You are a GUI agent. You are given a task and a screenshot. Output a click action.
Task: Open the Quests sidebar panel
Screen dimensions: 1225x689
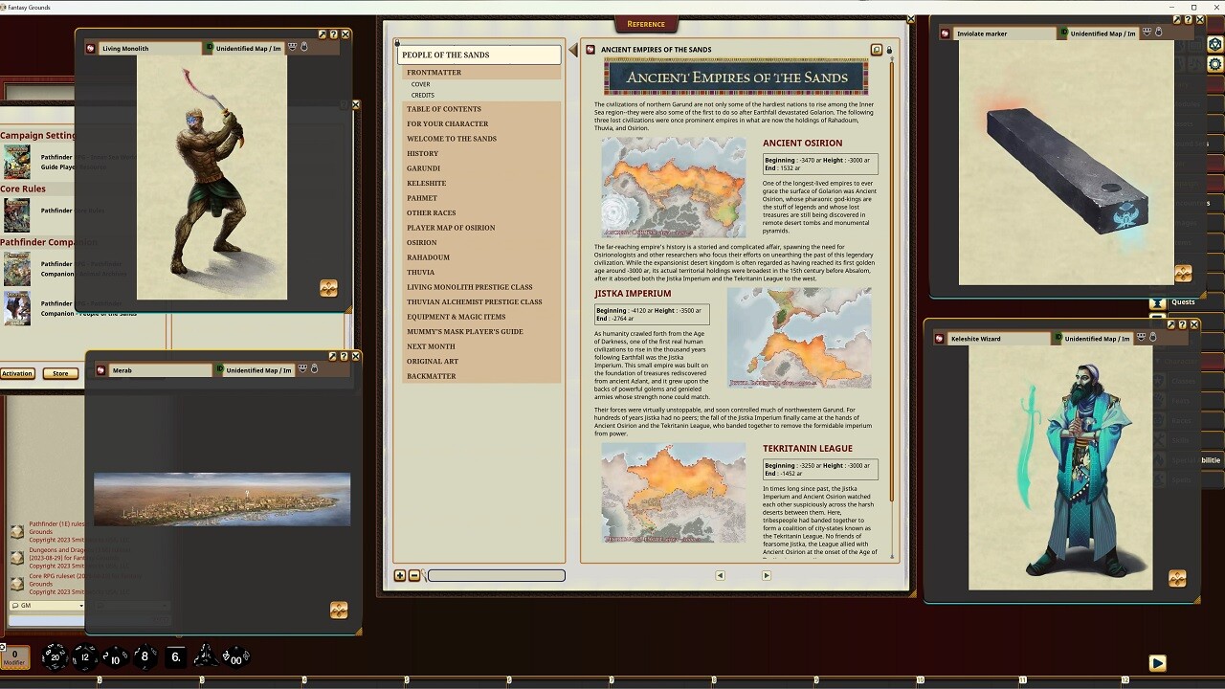pyautogui.click(x=1183, y=301)
